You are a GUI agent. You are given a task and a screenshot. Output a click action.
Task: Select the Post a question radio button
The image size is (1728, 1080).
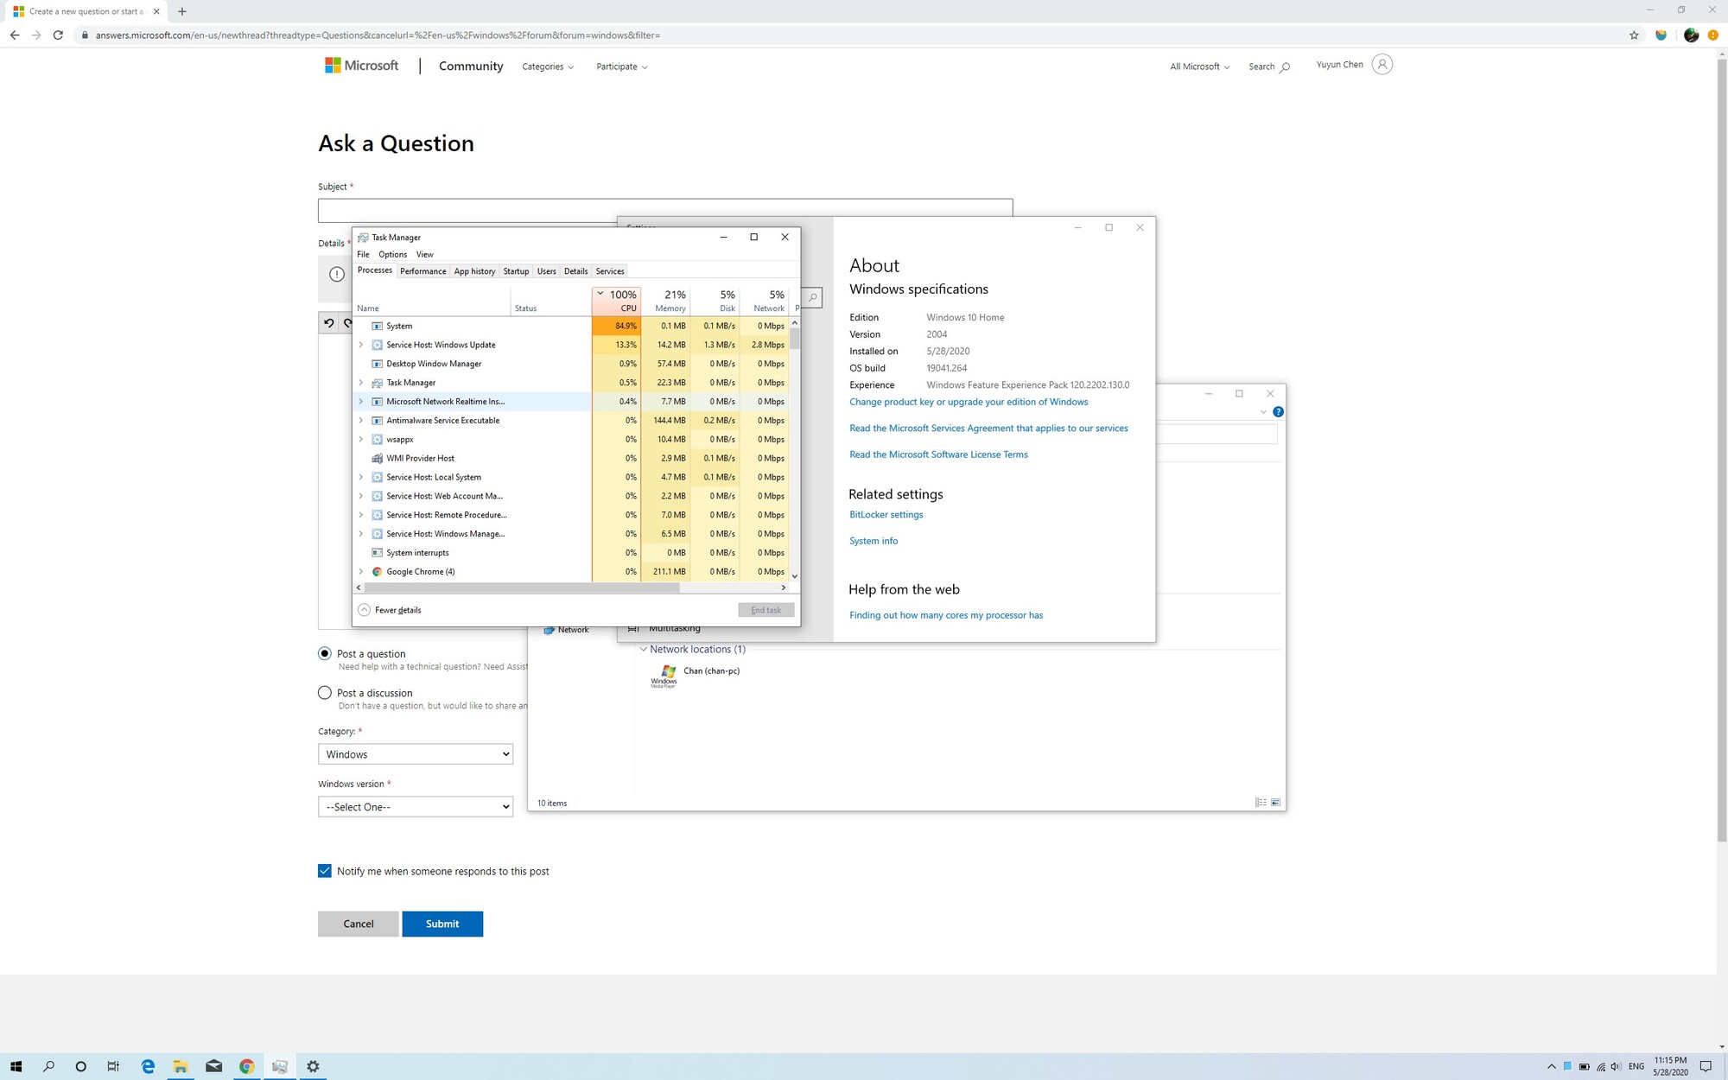[x=325, y=653]
